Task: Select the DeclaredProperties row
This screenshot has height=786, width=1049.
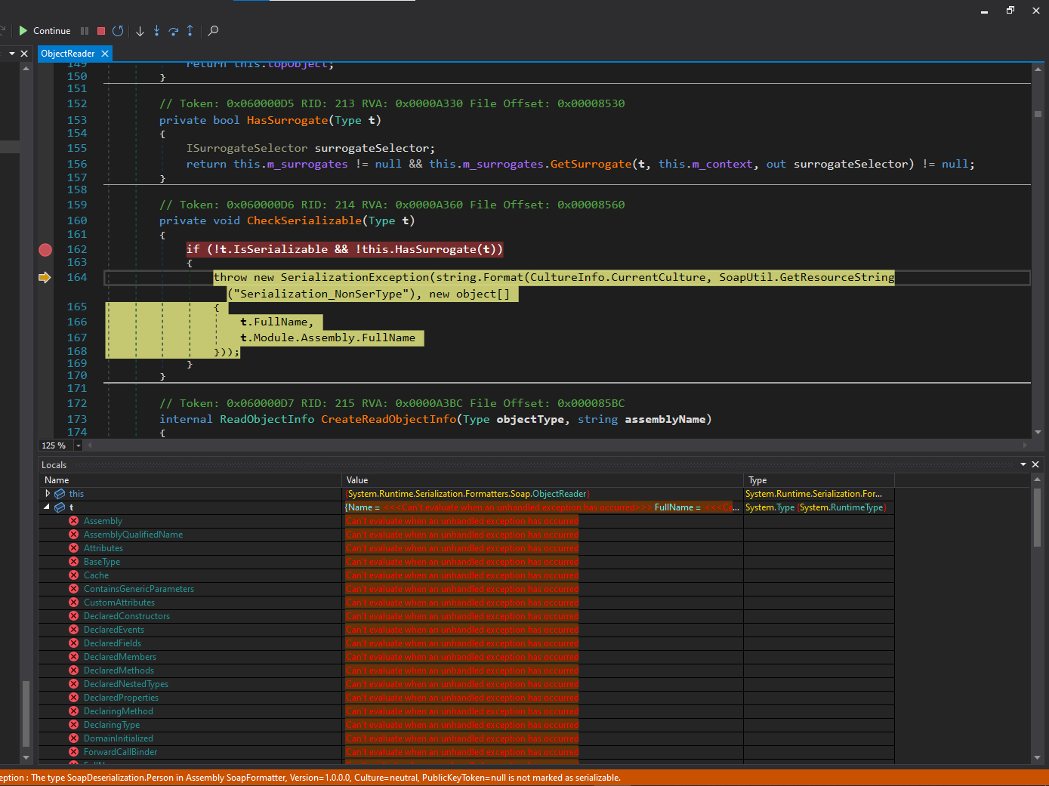Action: point(467,698)
